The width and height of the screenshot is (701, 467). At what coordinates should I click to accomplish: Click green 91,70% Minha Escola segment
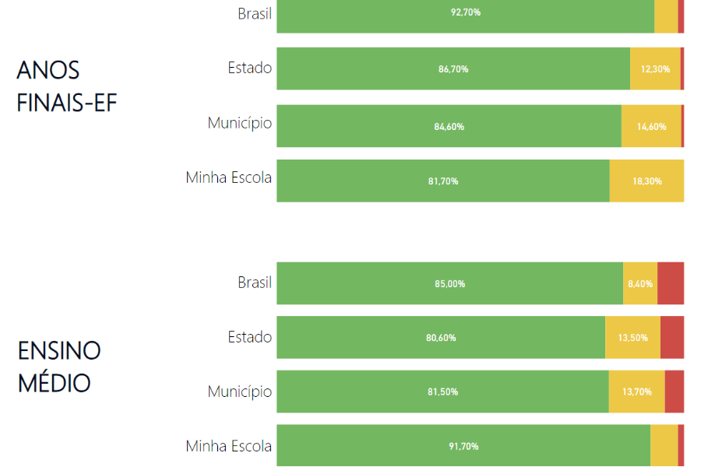tap(463, 445)
